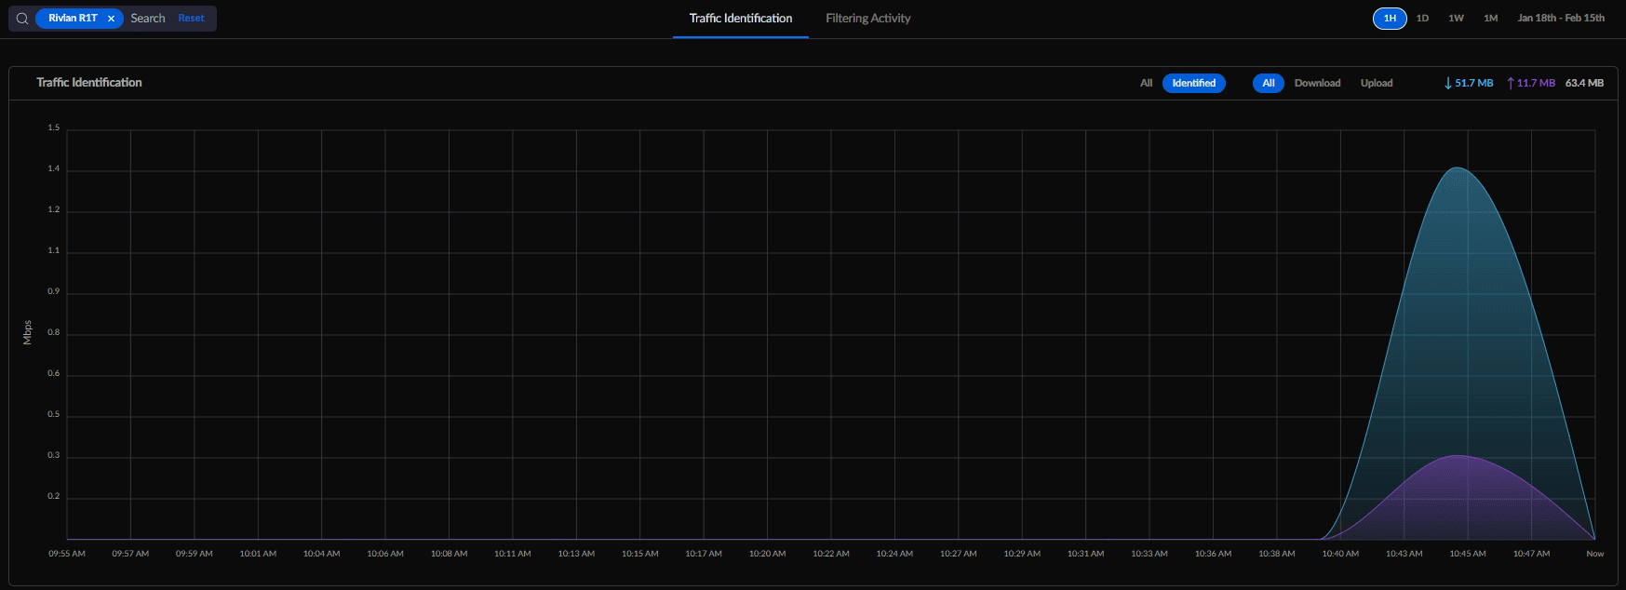Reset the search filters
The width and height of the screenshot is (1626, 590).
coord(191,19)
